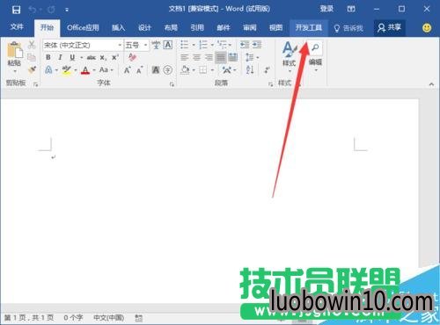Click Clear All Formatting eraser icon
The image size is (440, 325).
tap(132, 57)
